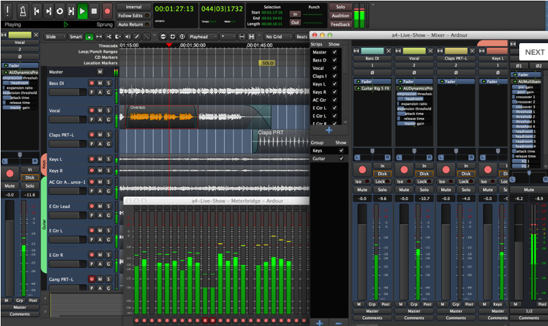Toggle Keys group show checkbox
The height and width of the screenshot is (326, 548).
point(341,151)
